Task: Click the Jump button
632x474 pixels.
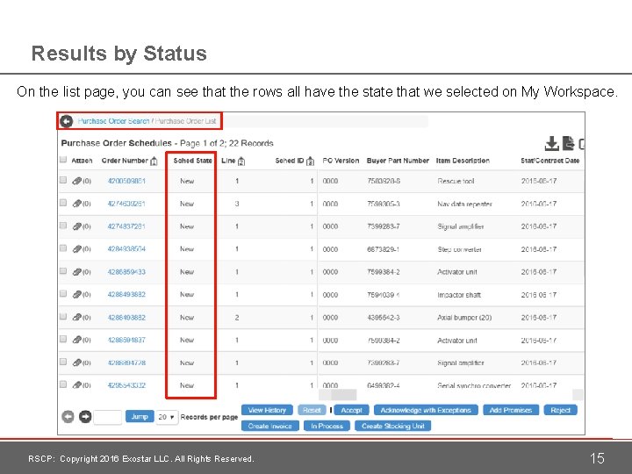Action: point(140,417)
